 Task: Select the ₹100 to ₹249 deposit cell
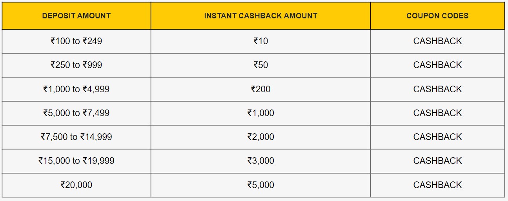(x=76, y=41)
